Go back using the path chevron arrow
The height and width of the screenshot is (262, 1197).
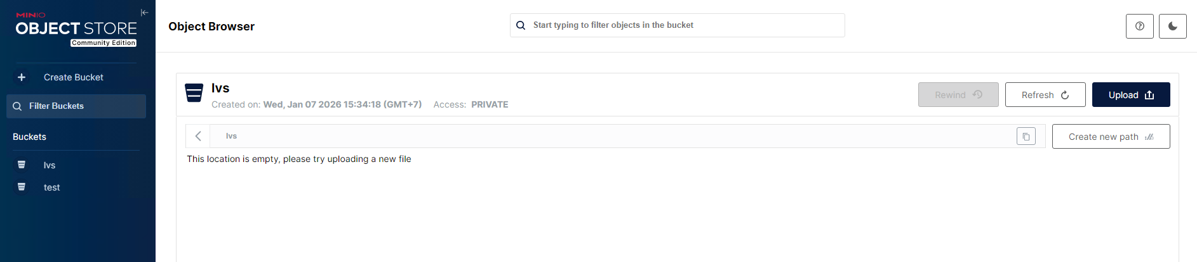(198, 136)
